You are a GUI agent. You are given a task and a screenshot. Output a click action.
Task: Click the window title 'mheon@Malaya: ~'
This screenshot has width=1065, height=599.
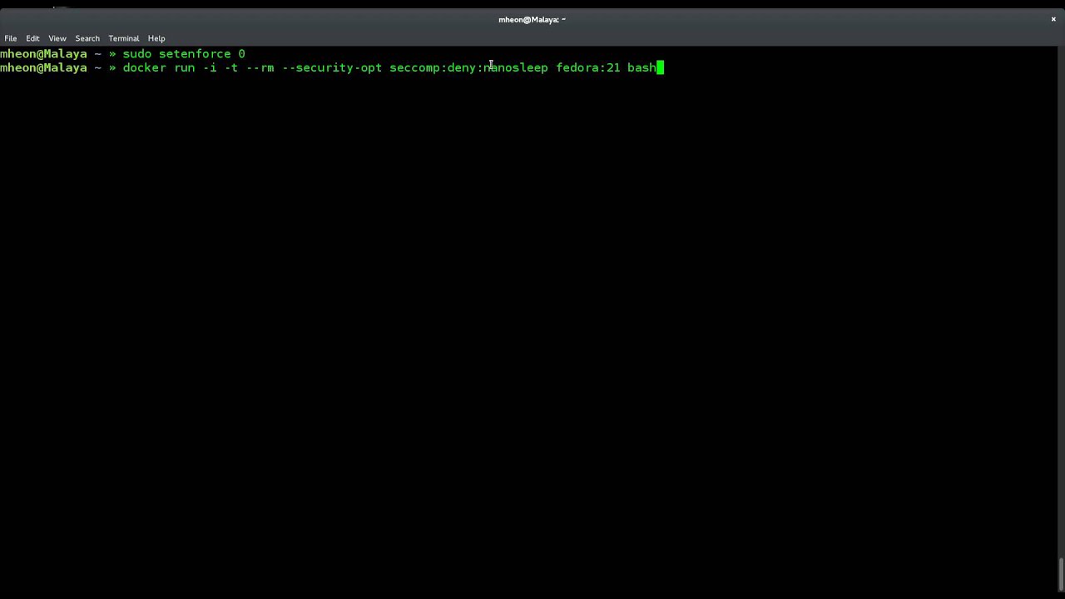click(532, 19)
